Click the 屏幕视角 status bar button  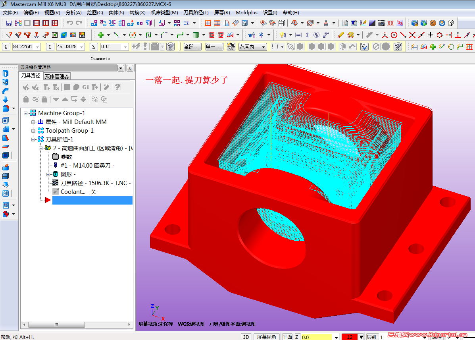pyautogui.click(x=266, y=337)
